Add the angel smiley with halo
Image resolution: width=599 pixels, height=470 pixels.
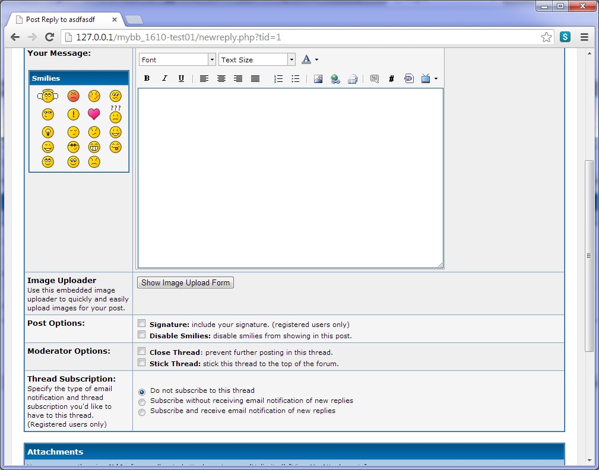click(x=47, y=96)
